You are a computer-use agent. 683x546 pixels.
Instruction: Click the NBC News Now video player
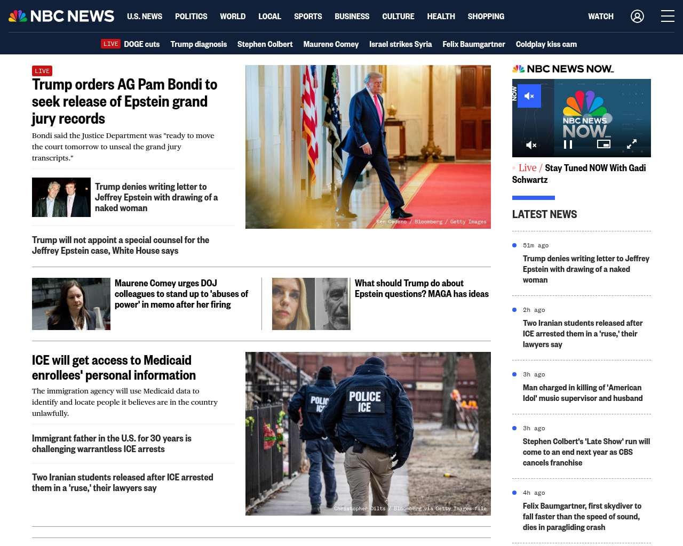pos(582,118)
